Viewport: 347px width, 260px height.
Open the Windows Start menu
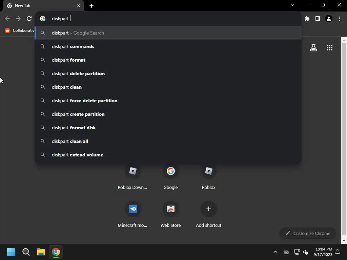(11, 252)
